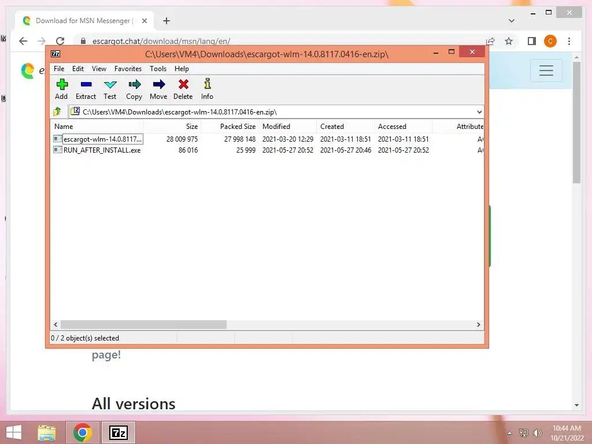Image resolution: width=592 pixels, height=444 pixels.
Task: Expand the Chrome tab search chevron
Action: coord(511,21)
